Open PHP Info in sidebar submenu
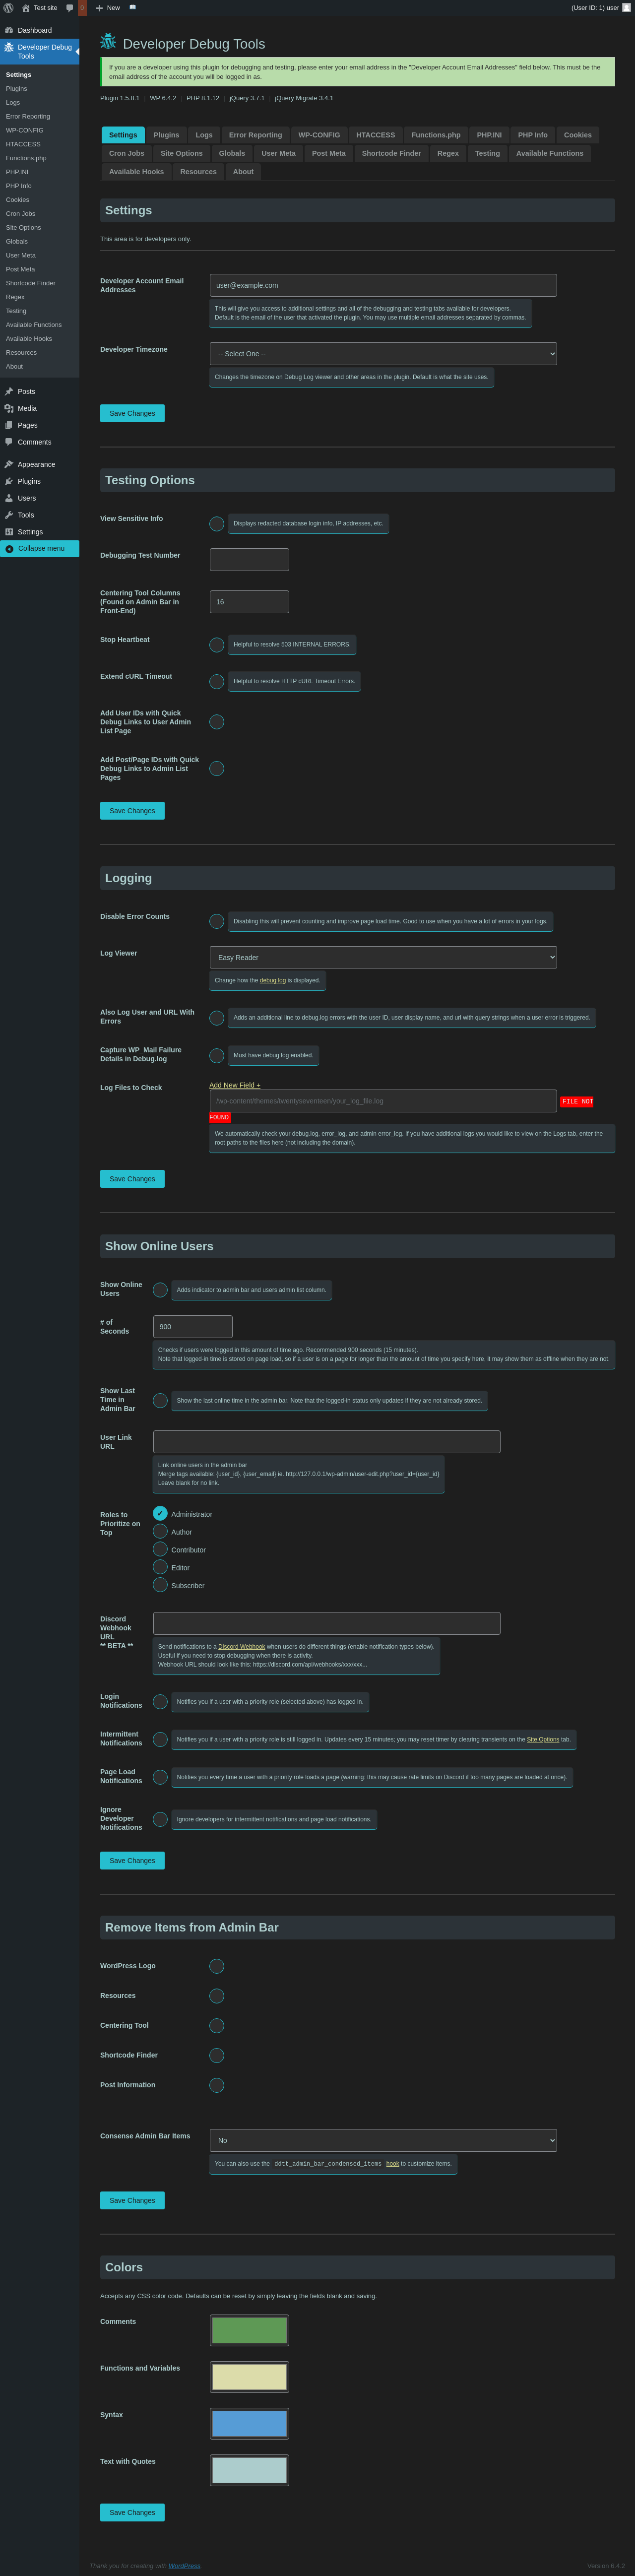This screenshot has height=2576, width=635. (19, 186)
